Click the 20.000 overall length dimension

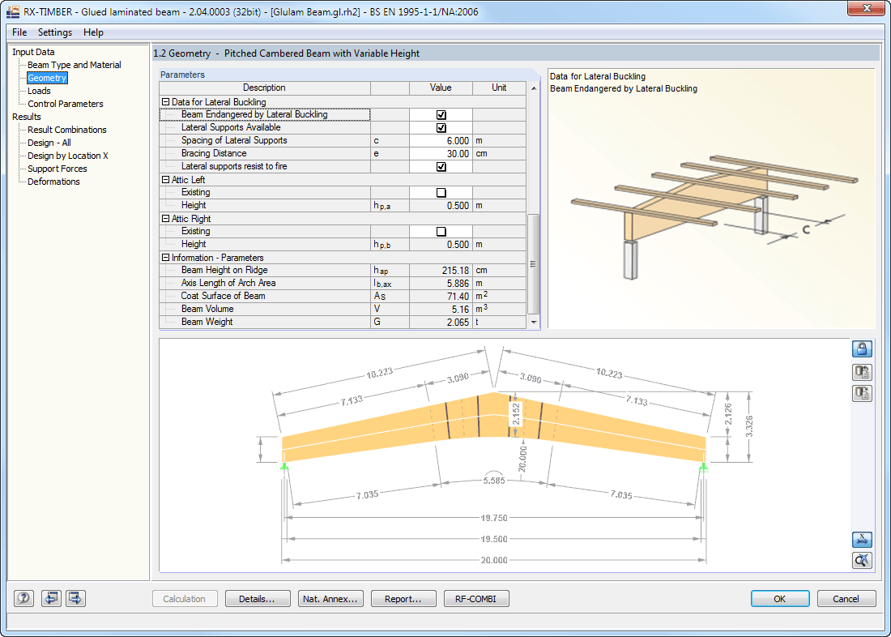pyautogui.click(x=494, y=560)
